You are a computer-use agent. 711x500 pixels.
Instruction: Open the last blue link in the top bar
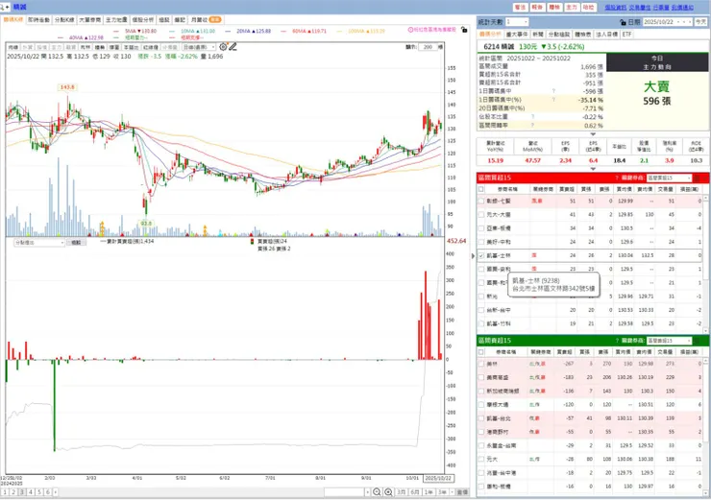(x=682, y=8)
